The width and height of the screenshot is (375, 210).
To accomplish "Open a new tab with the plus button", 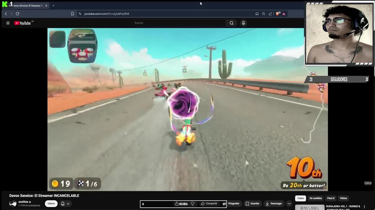I will pyautogui.click(x=53, y=6).
